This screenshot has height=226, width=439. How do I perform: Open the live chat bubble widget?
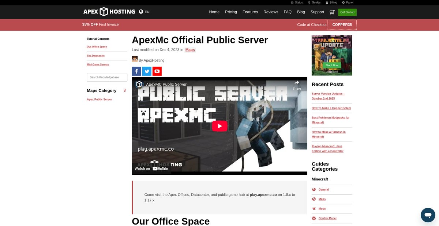coord(428,215)
